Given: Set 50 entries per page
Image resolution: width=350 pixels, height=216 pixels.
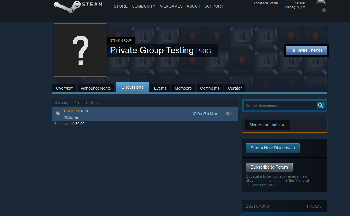Looking at the screenshot, I should point(82,124).
